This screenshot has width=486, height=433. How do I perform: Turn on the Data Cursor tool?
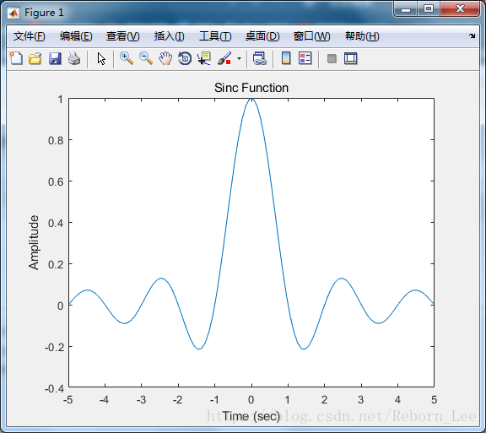(204, 58)
